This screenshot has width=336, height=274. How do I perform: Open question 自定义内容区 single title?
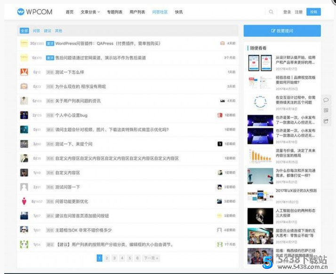[67, 173]
